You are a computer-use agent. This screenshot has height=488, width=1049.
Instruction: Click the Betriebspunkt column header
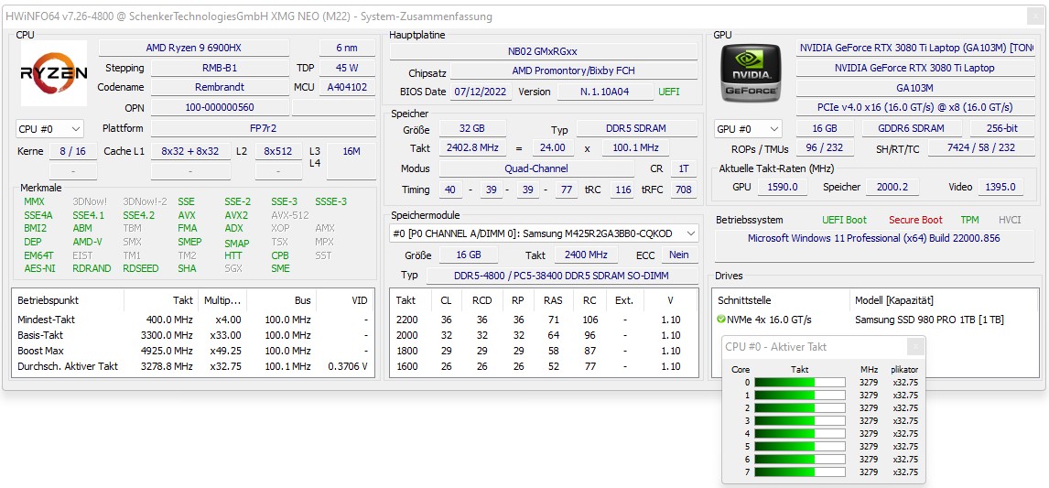(69, 300)
